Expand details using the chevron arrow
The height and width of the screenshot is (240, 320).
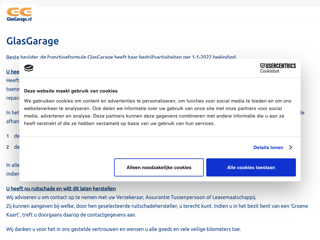point(290,147)
